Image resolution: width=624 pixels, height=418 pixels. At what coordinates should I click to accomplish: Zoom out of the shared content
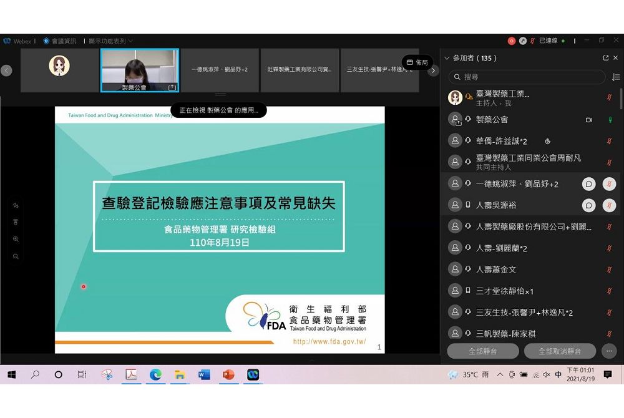tap(16, 256)
